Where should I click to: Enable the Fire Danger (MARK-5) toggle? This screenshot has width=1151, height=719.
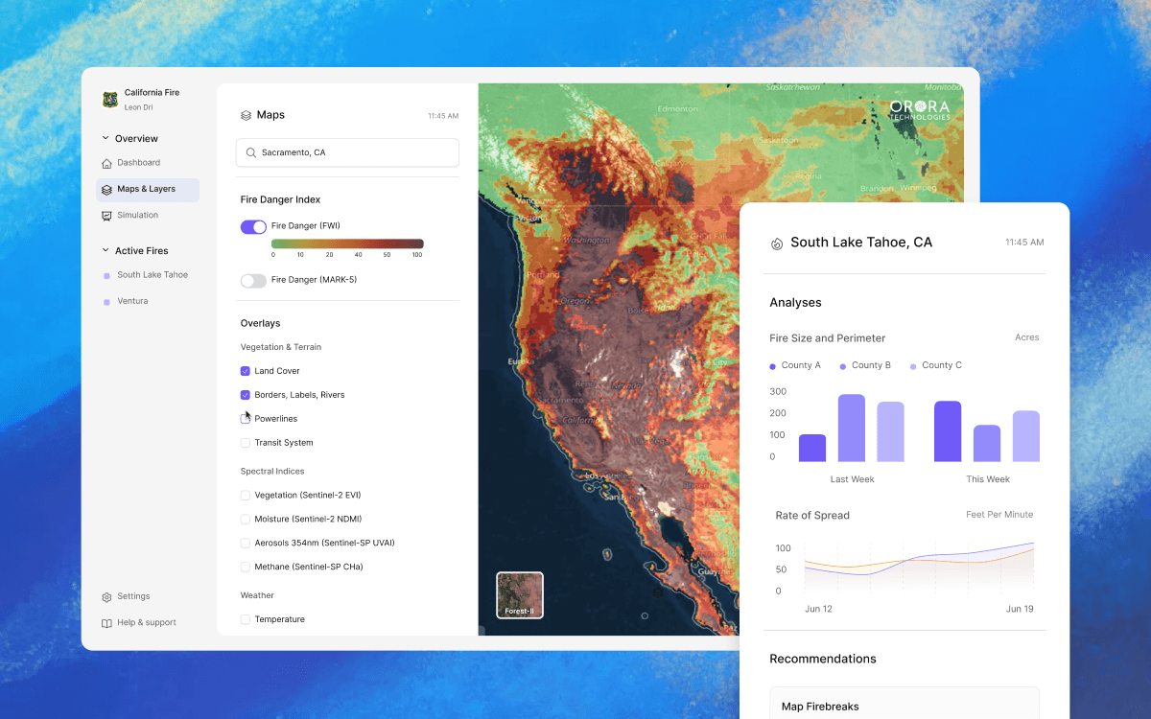(x=253, y=281)
